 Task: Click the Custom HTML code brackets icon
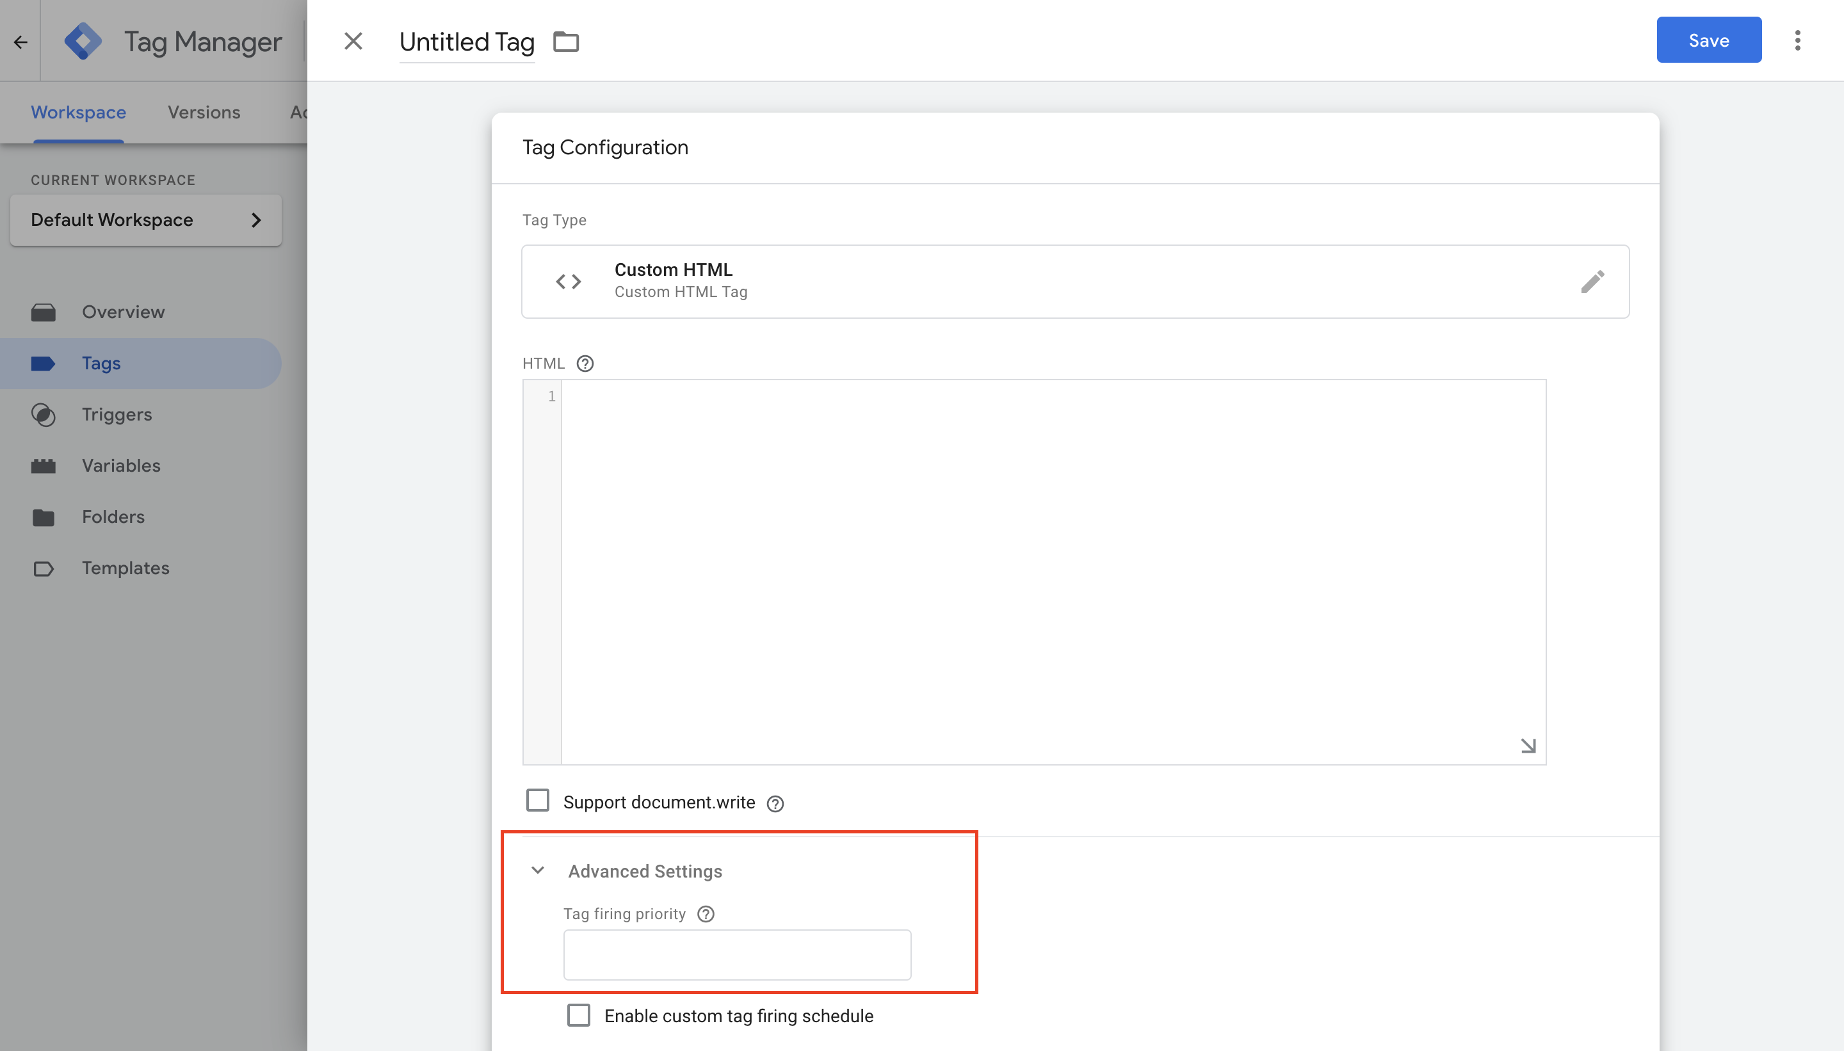pyautogui.click(x=568, y=282)
